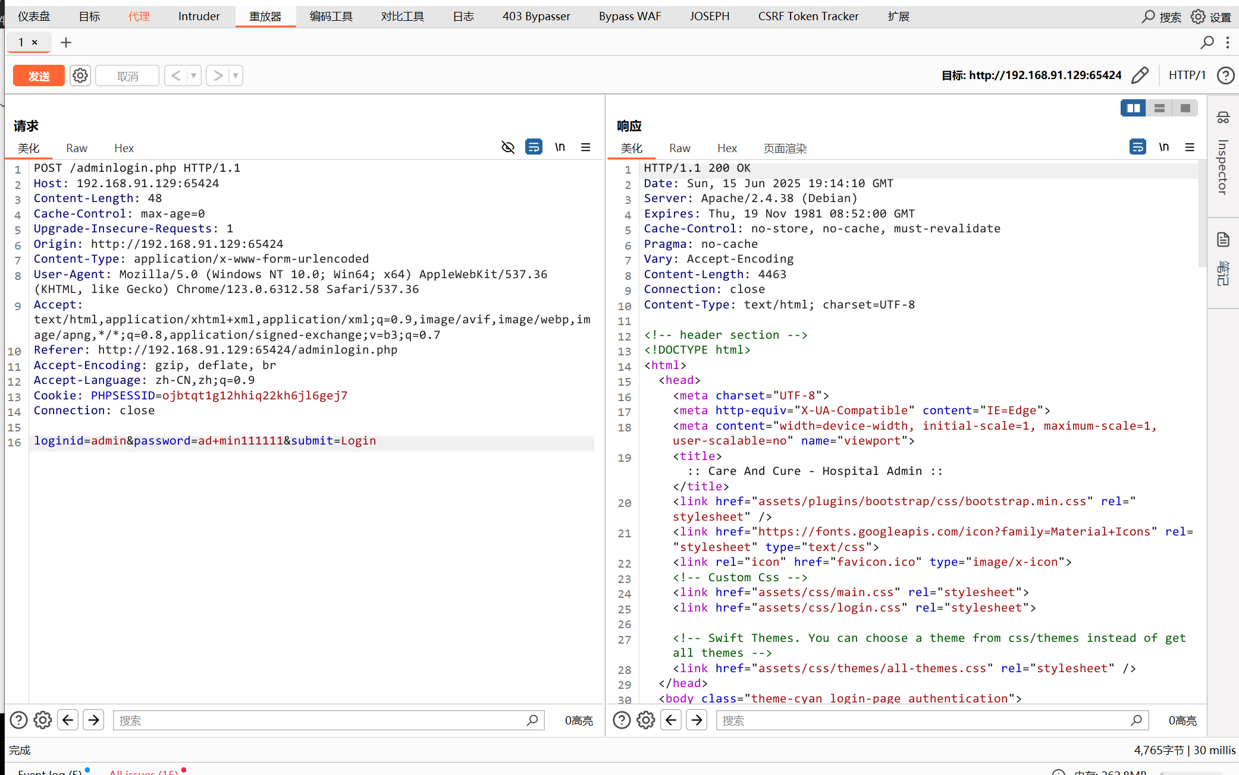Open Repeater help question mark icon
Viewport: 1239px width, 775px height.
(1225, 75)
